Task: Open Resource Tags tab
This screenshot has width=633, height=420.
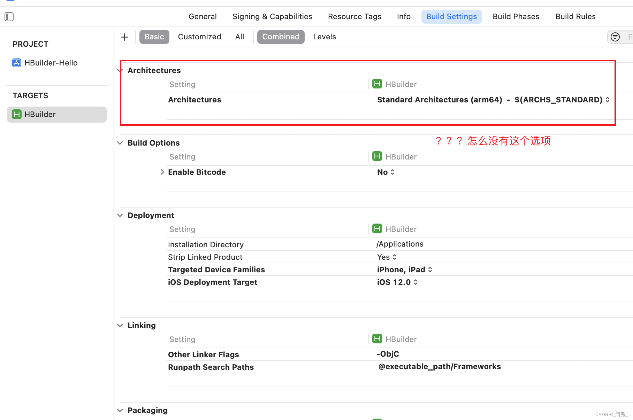Action: click(x=354, y=17)
